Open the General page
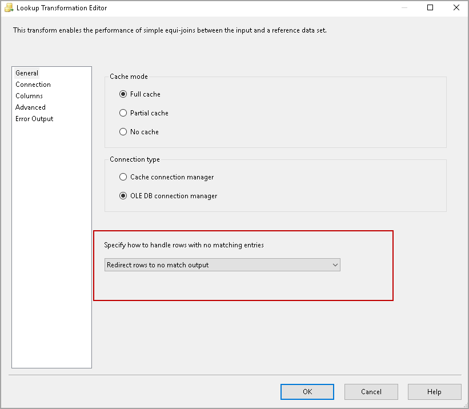This screenshot has height=409, width=469. [x=27, y=73]
